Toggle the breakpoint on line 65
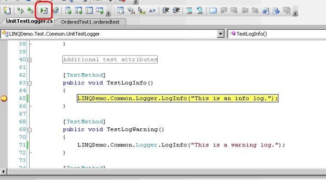This screenshot has width=326, height=180. 4,99
